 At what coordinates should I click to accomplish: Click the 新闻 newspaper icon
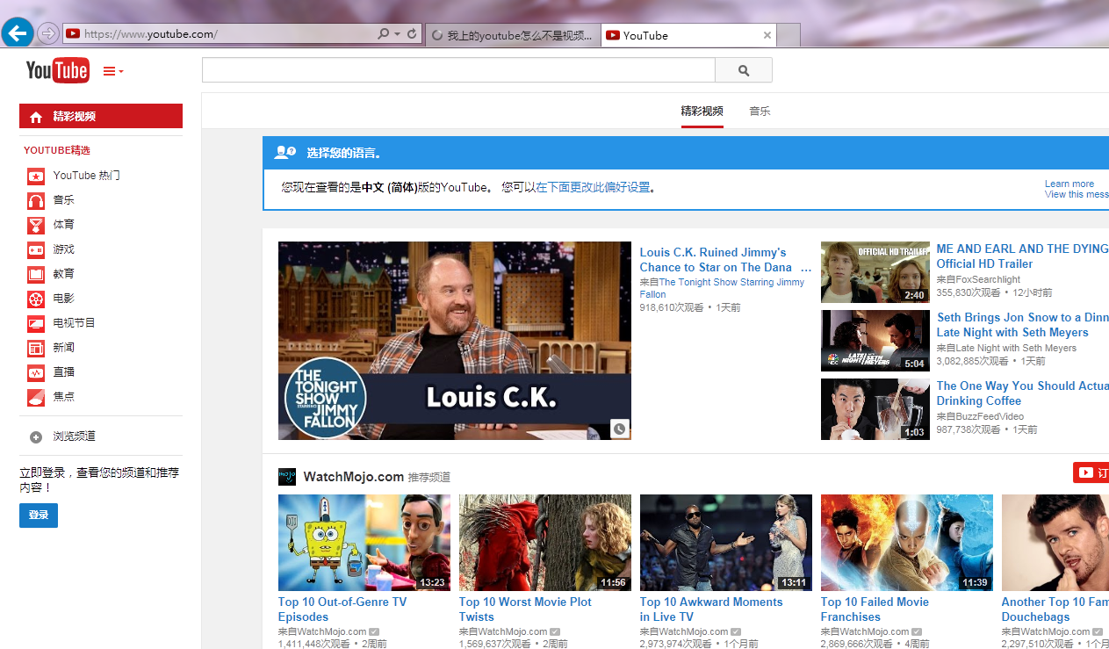click(36, 348)
